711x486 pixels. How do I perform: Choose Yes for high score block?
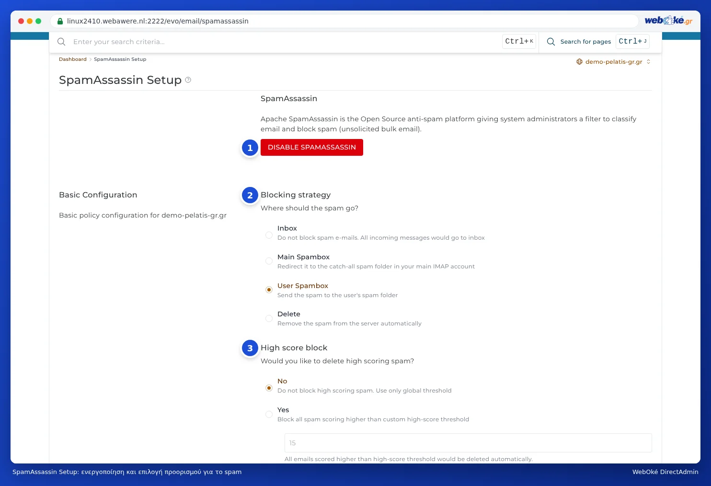pyautogui.click(x=269, y=414)
